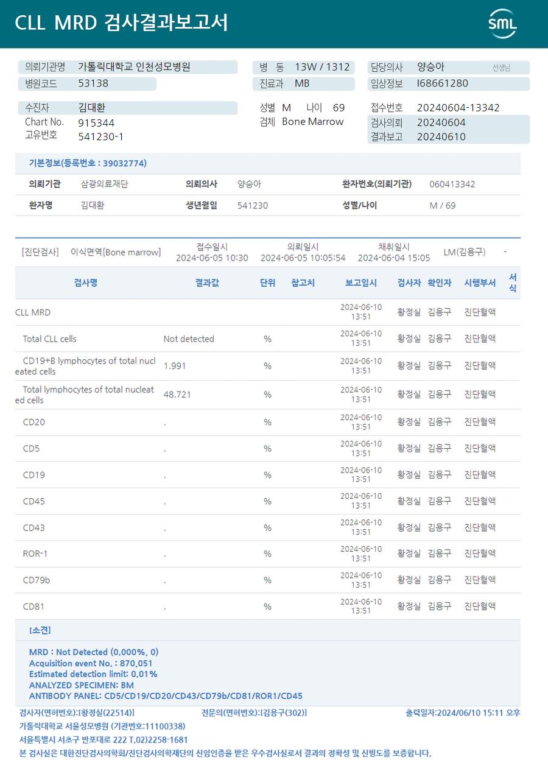
Task: Click ward value '13W / 1312'
Action: [x=322, y=67]
